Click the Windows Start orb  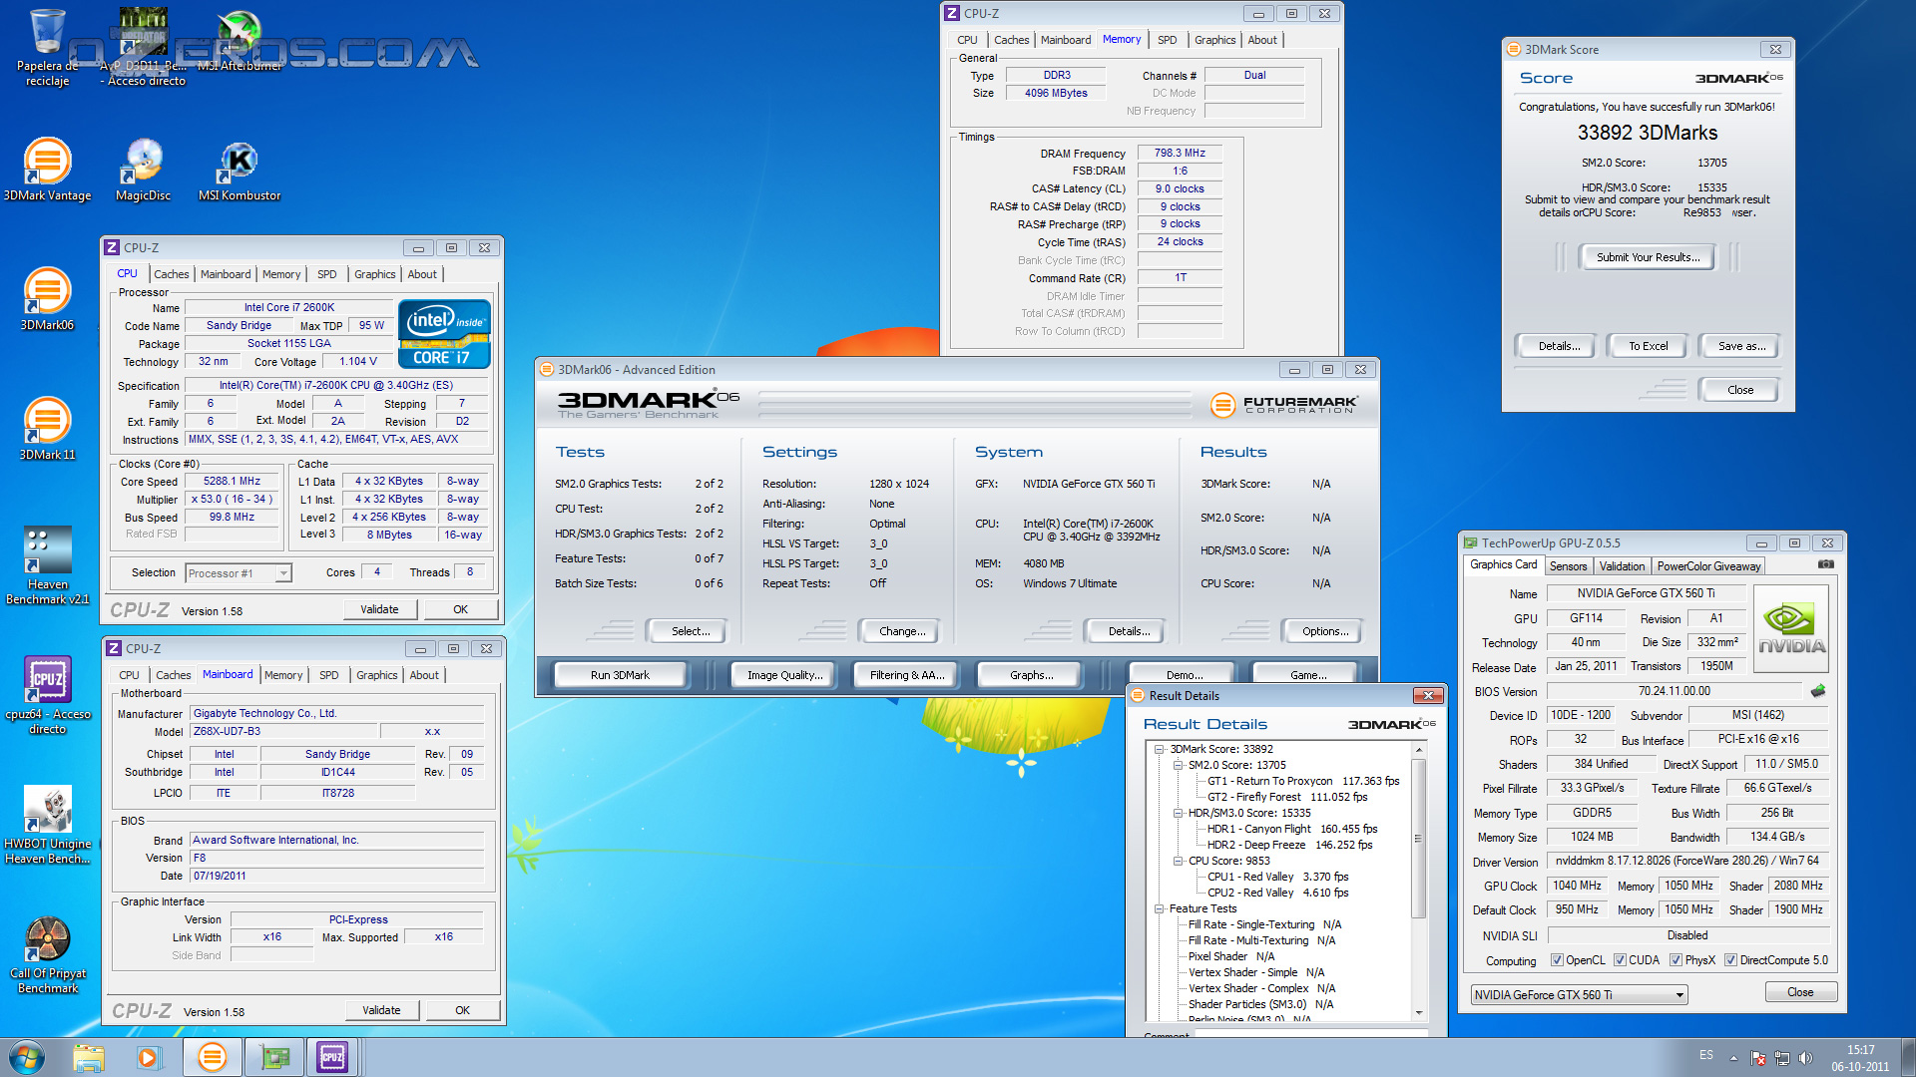tap(27, 1057)
